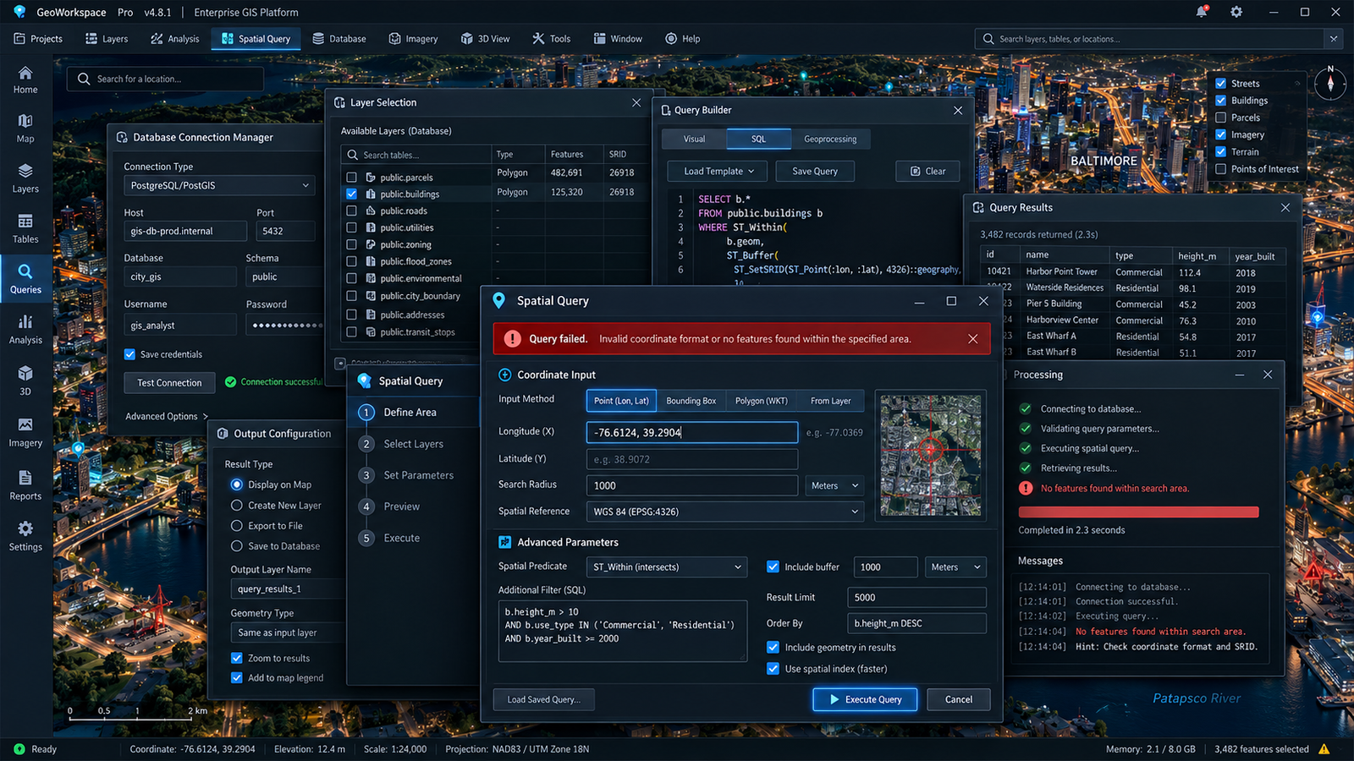Click the notification bell icon
The height and width of the screenshot is (761, 1354).
(1202, 12)
